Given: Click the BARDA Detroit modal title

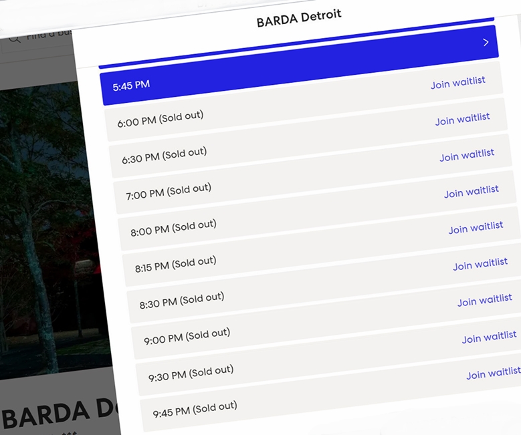Looking at the screenshot, I should click(299, 18).
